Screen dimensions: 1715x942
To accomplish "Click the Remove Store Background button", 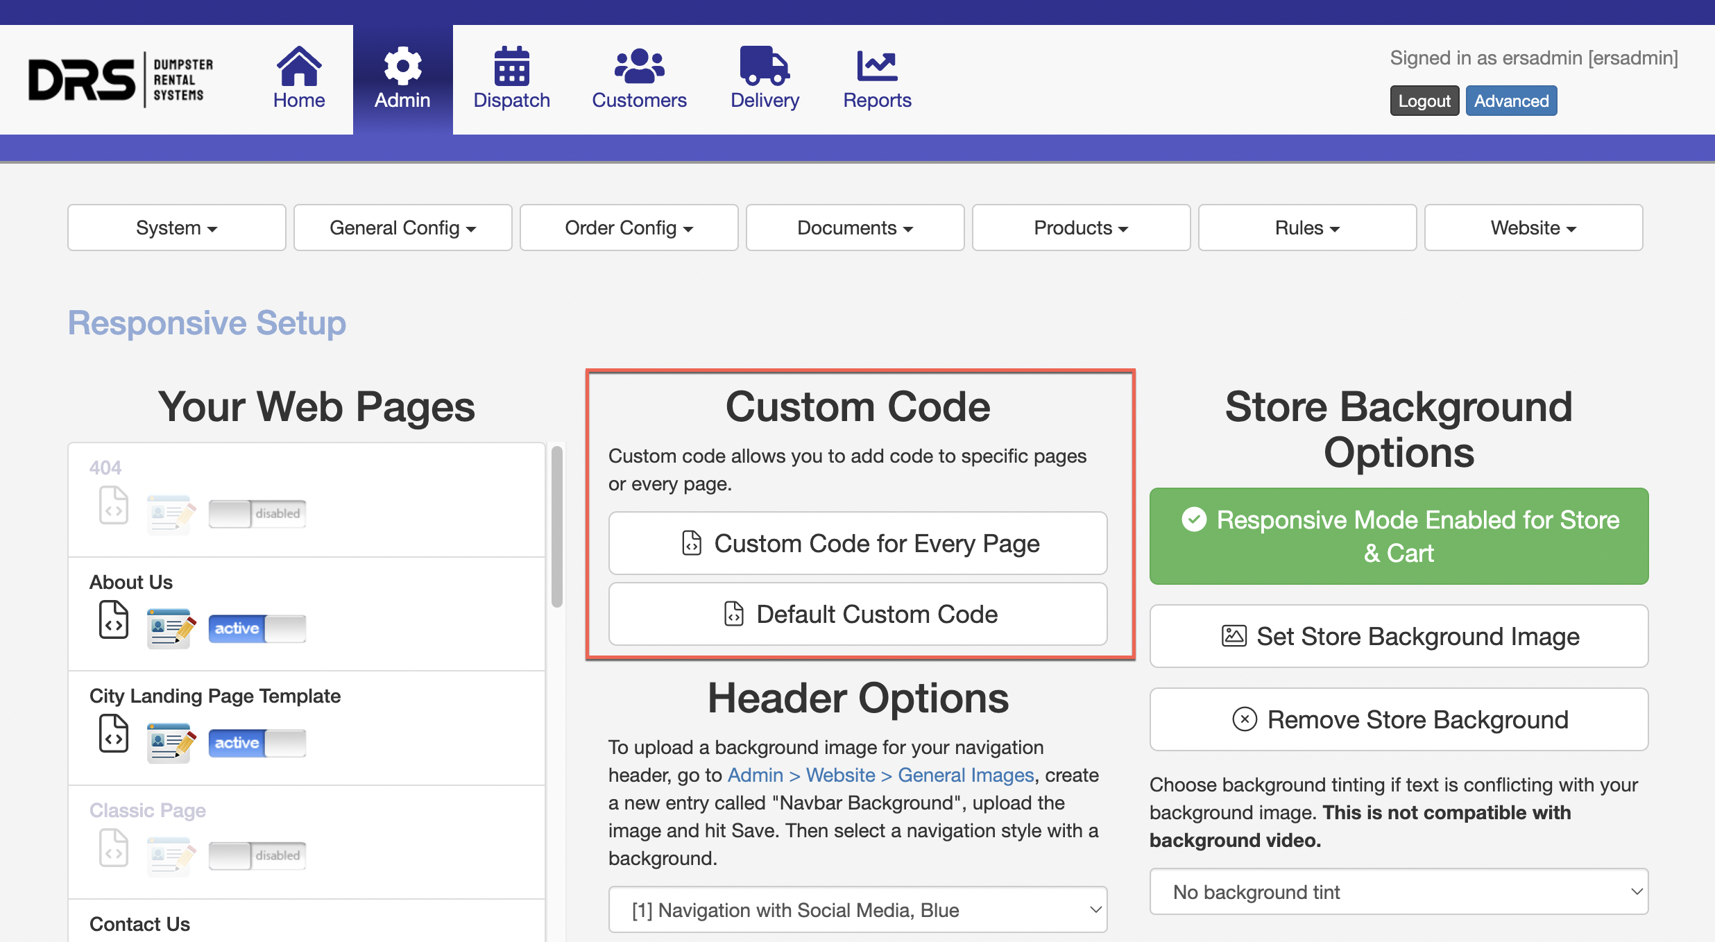I will coord(1399,719).
